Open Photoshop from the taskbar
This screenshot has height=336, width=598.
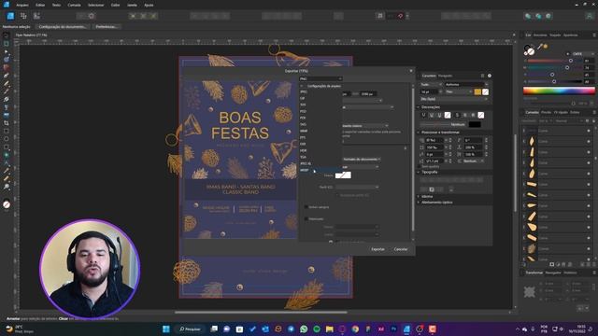(x=393, y=329)
